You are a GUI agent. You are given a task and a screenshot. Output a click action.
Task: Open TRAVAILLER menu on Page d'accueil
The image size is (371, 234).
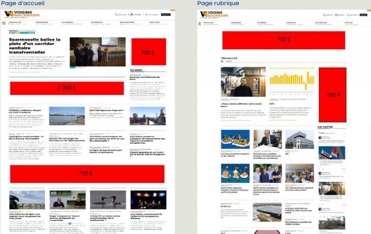[15, 22]
